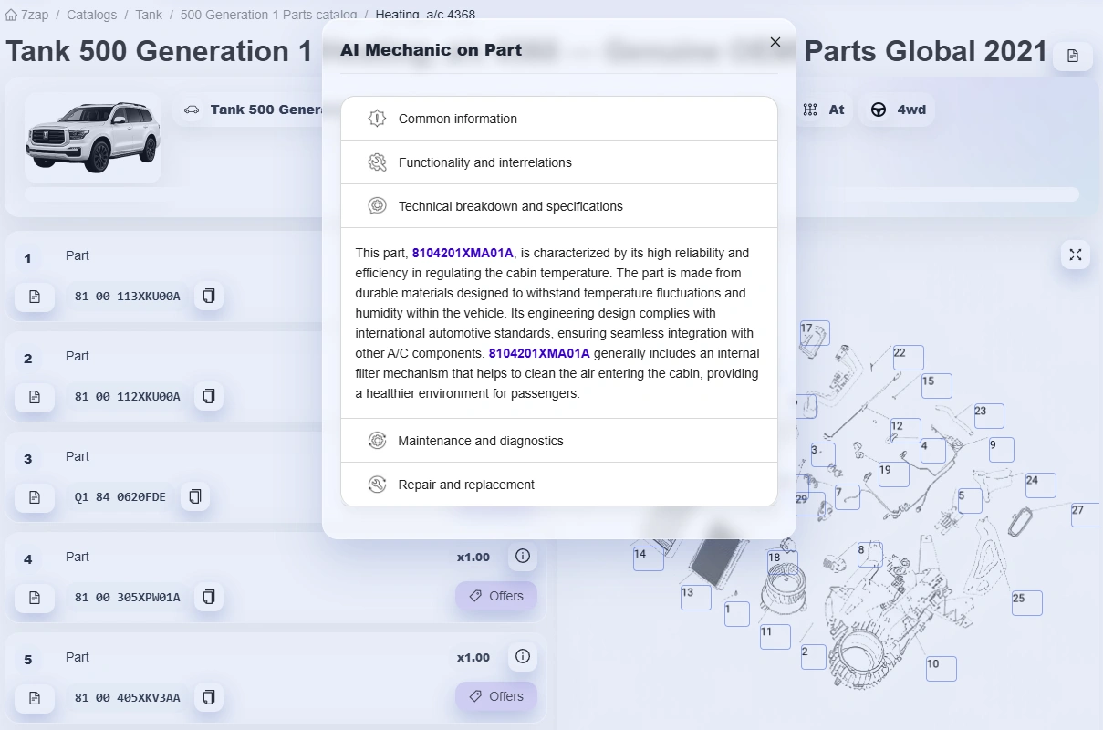
Task: Copy part number 81 00 112XKU00A
Action: (x=209, y=396)
